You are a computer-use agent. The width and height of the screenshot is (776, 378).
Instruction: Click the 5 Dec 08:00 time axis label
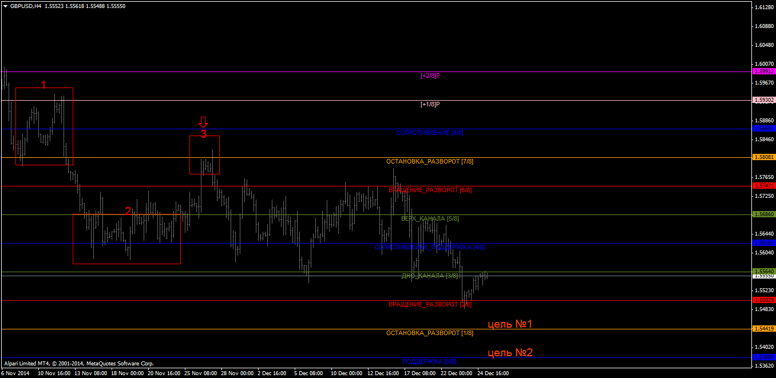(x=309, y=373)
